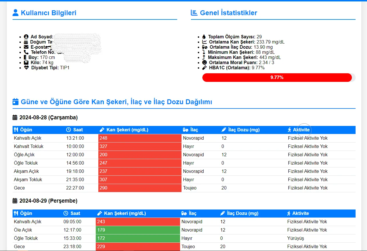
Task: Click the weight icon beside Kilo
Action: tap(26, 62)
